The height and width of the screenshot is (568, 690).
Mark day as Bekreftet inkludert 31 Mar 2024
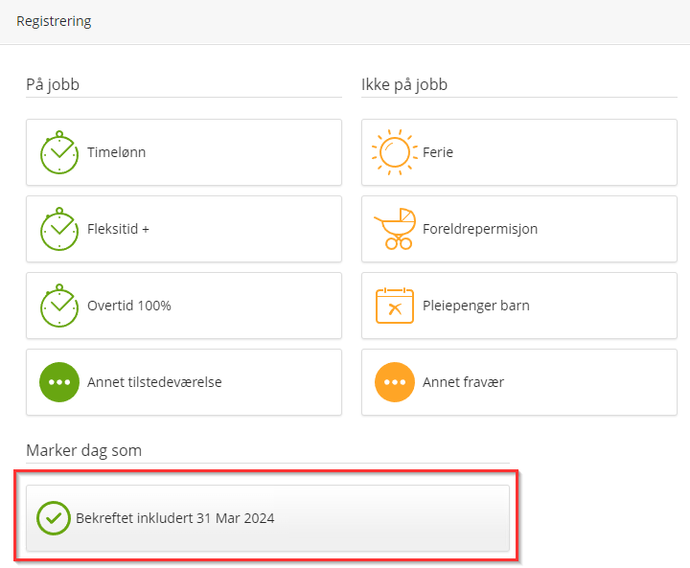(x=267, y=518)
